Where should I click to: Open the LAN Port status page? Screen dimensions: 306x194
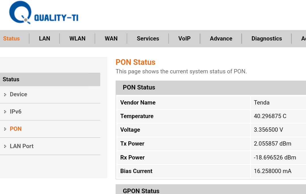(22, 146)
